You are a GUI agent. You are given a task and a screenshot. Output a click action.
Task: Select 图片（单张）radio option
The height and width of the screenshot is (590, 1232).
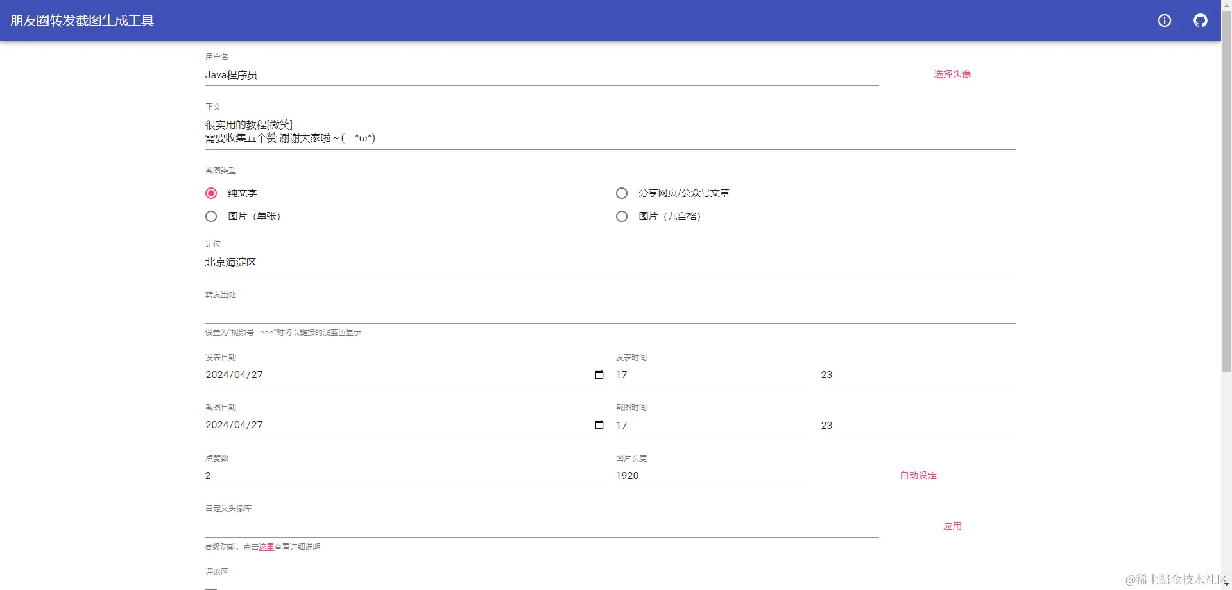pos(211,216)
